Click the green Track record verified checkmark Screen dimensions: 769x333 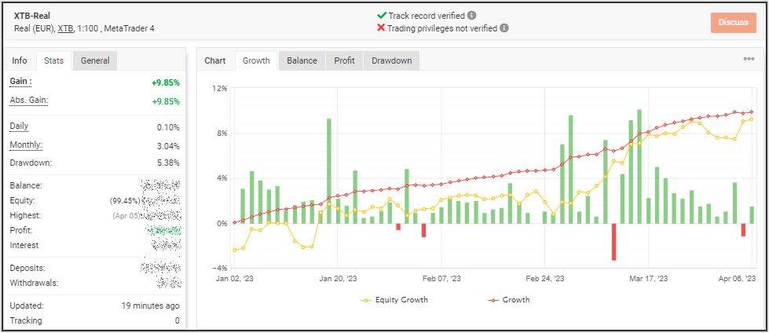[382, 15]
